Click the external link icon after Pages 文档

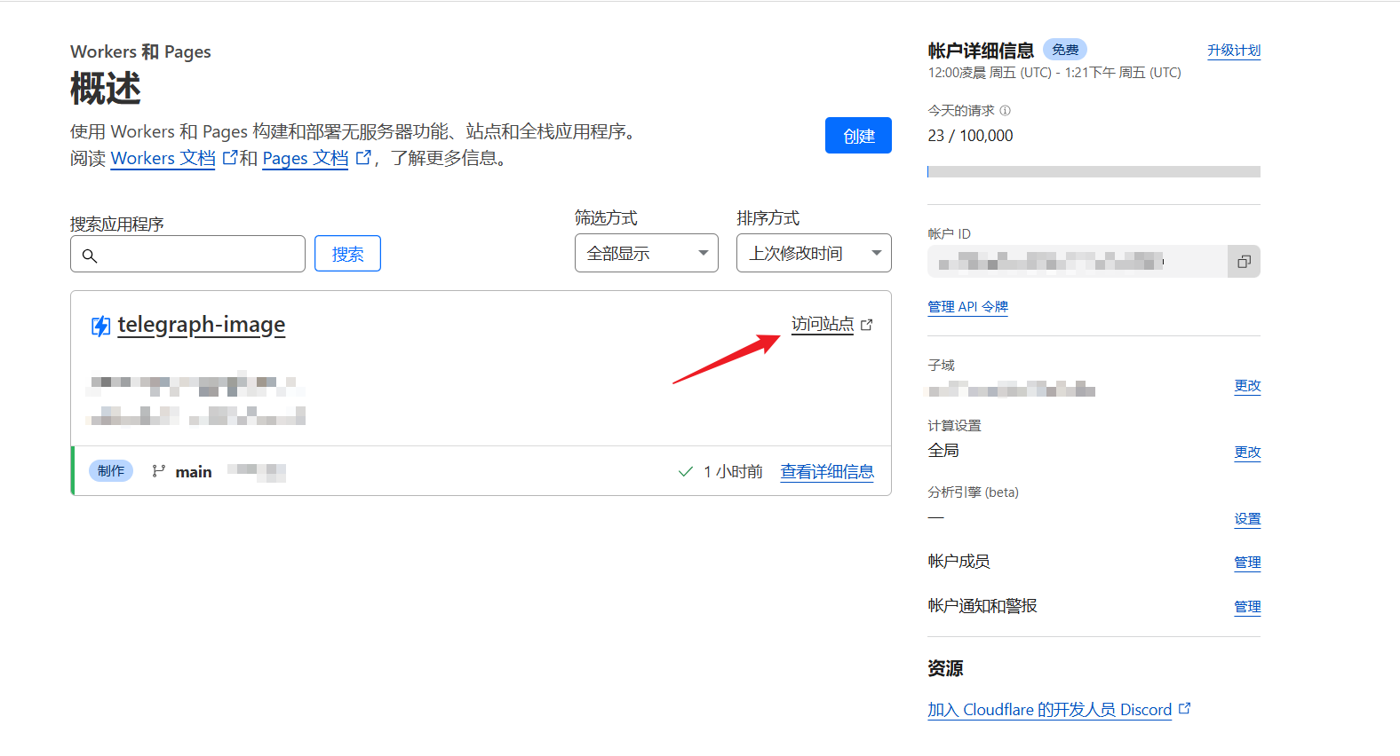coord(362,158)
